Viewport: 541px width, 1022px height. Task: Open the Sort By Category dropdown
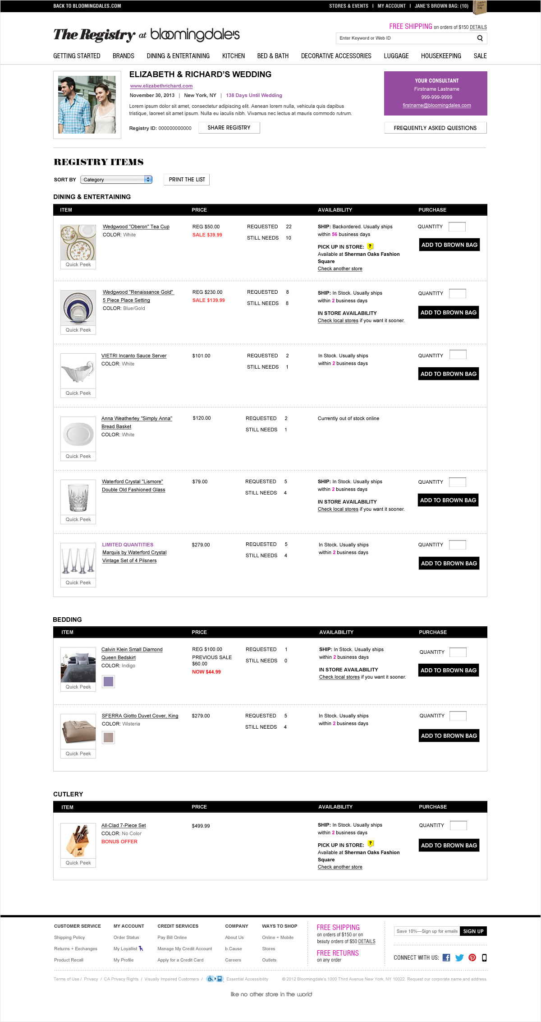point(116,180)
